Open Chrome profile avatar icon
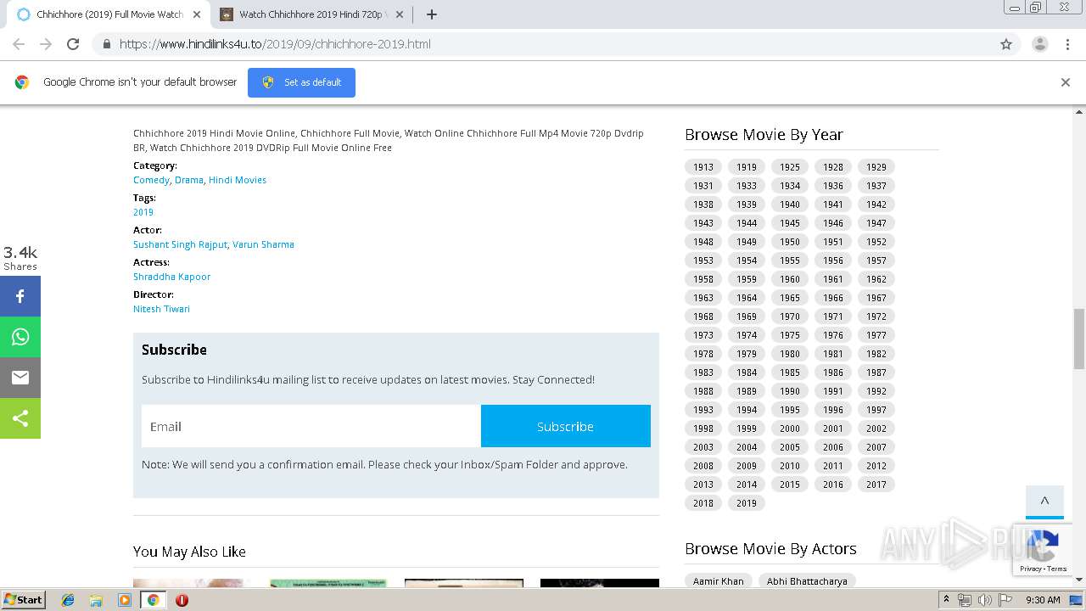This screenshot has height=611, width=1086. pyautogui.click(x=1039, y=44)
